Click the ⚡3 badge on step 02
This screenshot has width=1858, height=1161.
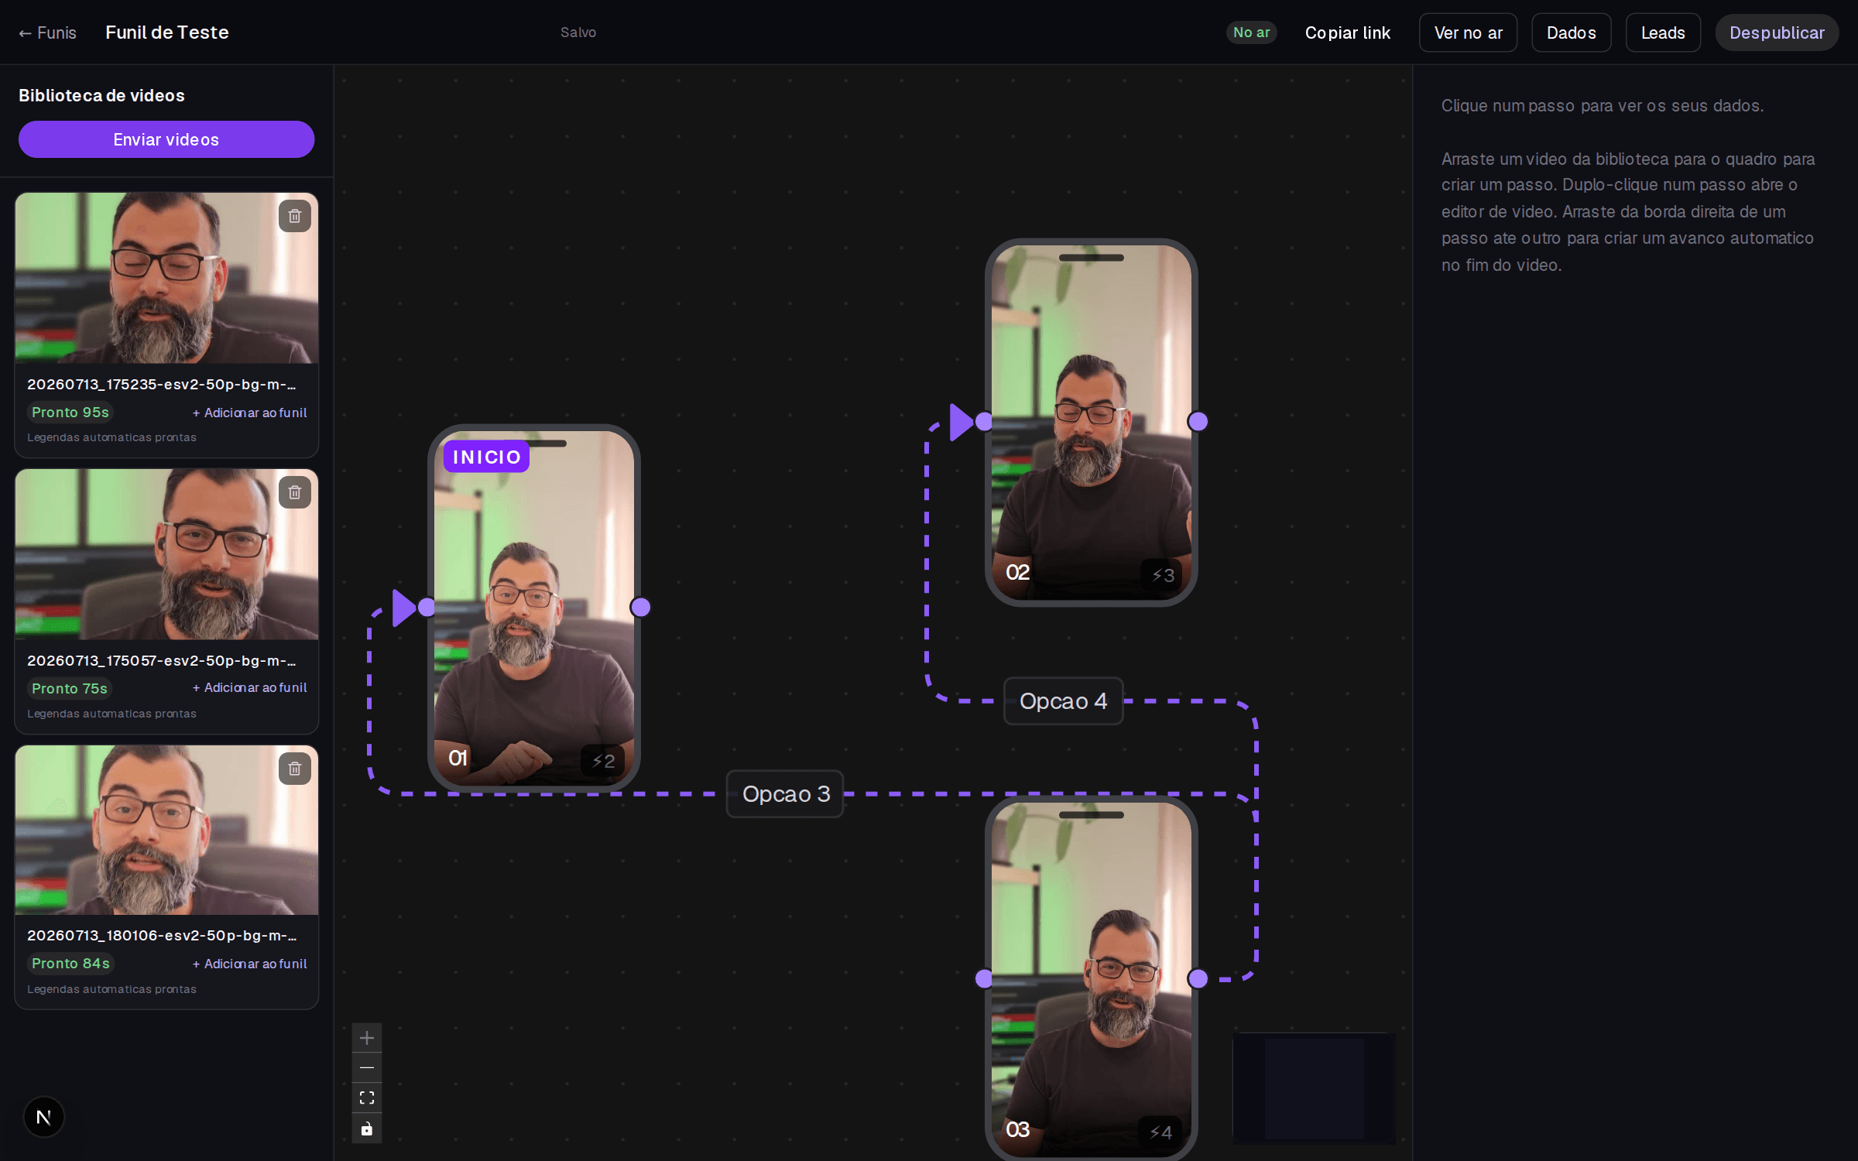tap(1162, 575)
